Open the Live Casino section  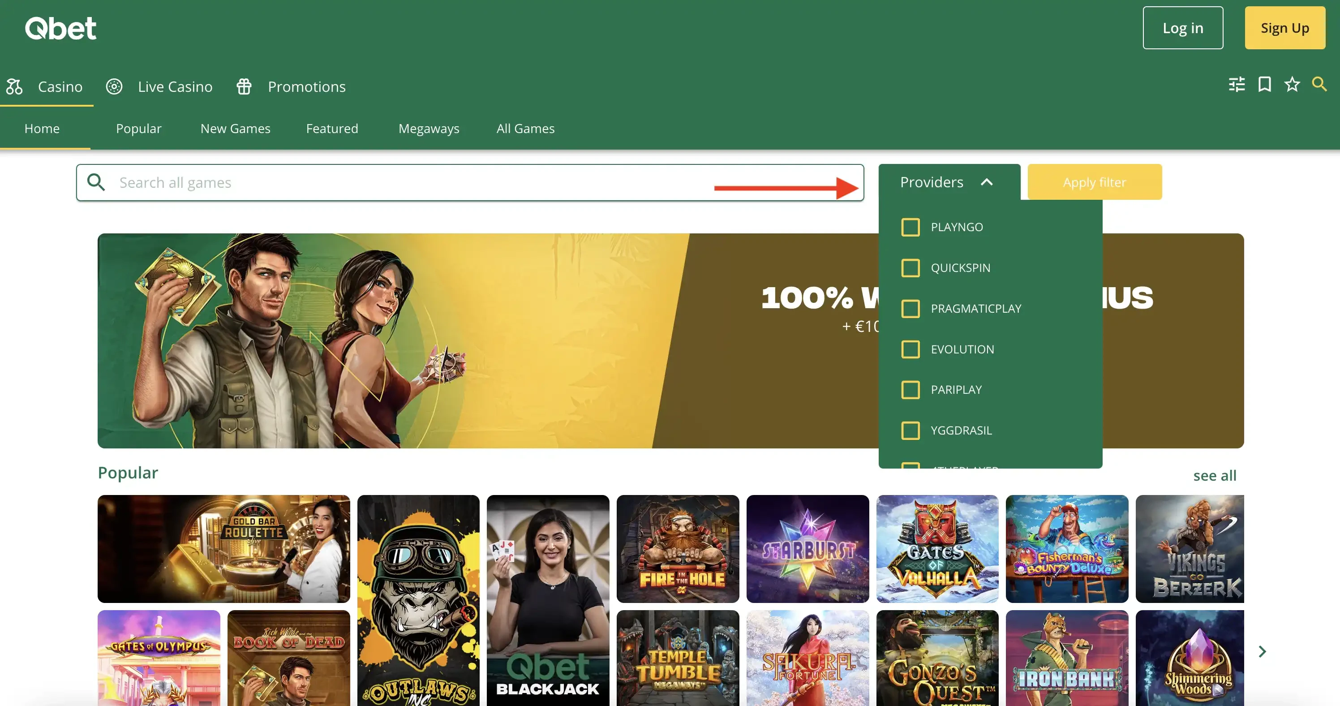coord(159,86)
